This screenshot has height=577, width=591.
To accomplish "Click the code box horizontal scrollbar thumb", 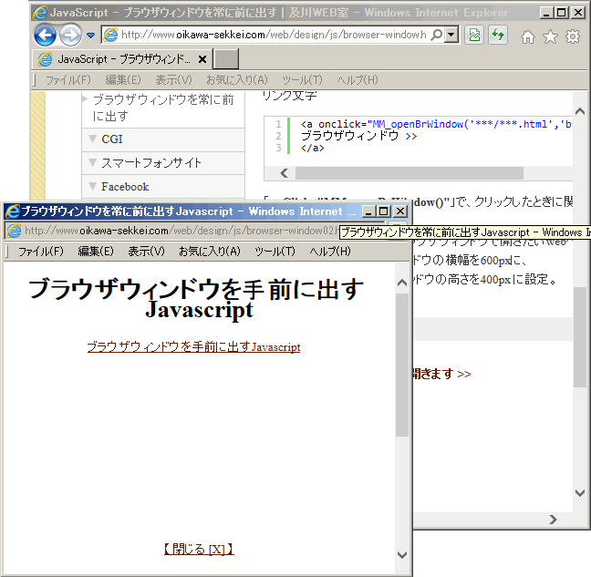I will click(x=410, y=173).
